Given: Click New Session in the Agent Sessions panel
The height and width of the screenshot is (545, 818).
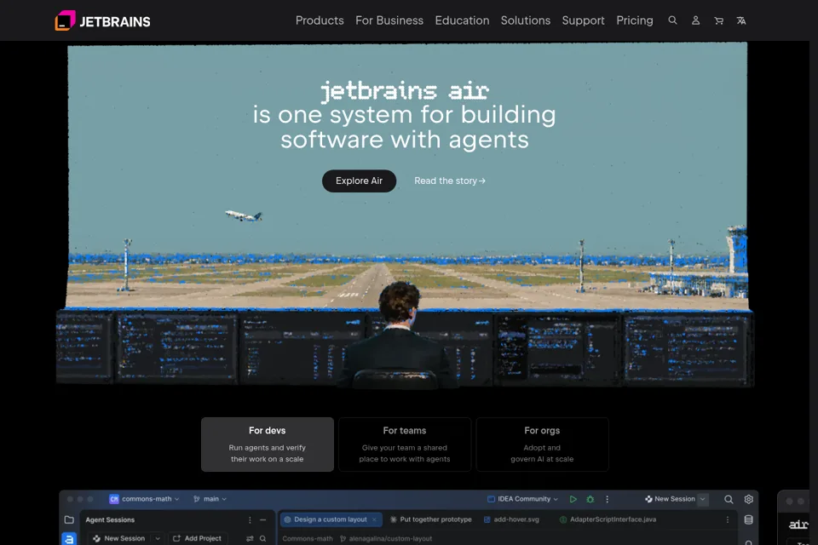Looking at the screenshot, I should click(x=119, y=538).
